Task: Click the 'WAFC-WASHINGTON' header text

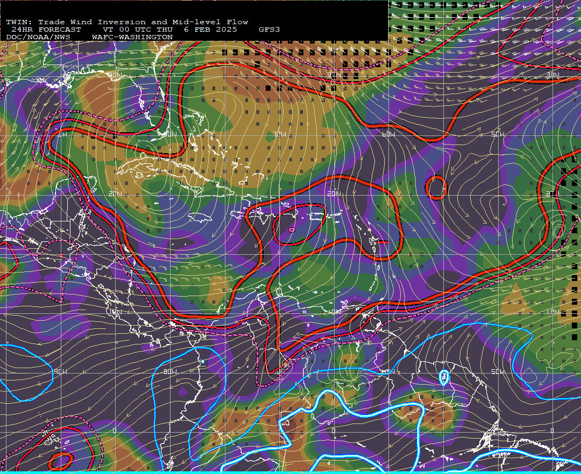Action: pyautogui.click(x=132, y=38)
